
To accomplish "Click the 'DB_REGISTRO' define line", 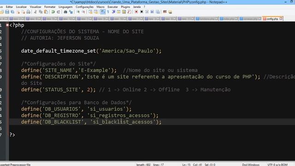I will [x=90, y=115].
